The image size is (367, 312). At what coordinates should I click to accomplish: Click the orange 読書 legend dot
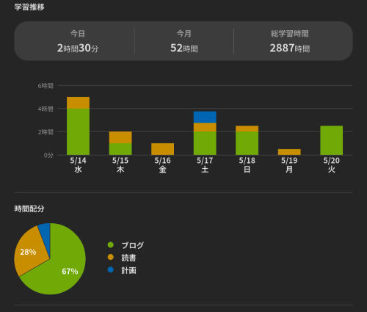coord(111,257)
